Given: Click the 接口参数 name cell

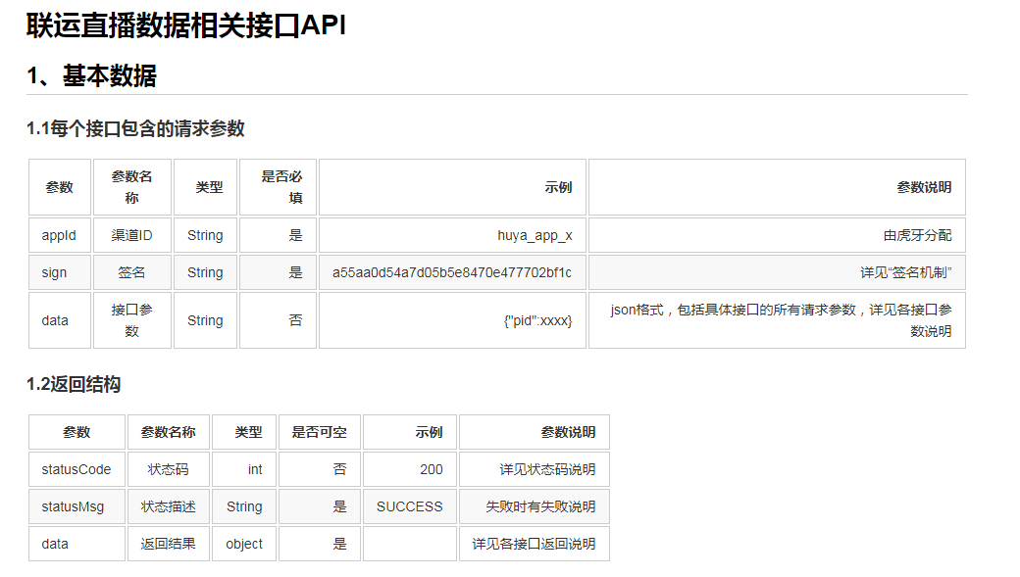Looking at the screenshot, I should (x=132, y=320).
